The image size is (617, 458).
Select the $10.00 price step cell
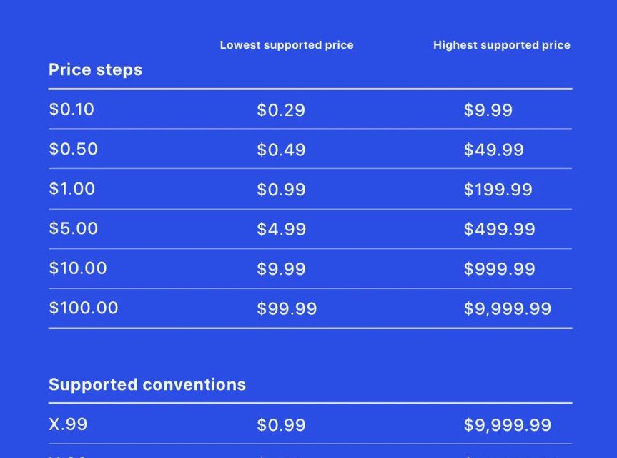coord(77,268)
